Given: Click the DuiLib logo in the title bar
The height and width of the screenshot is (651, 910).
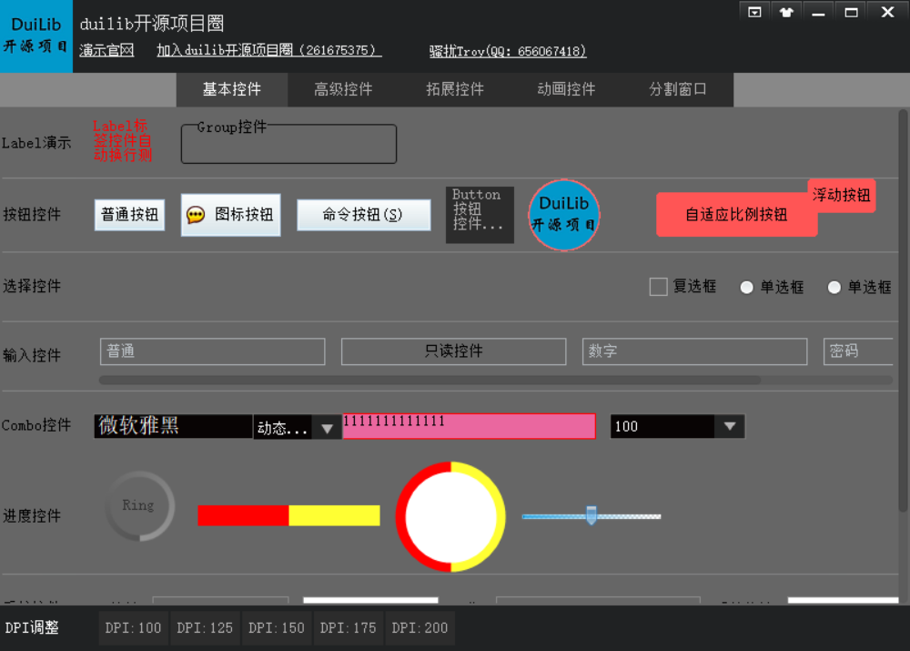Looking at the screenshot, I should pos(36,36).
